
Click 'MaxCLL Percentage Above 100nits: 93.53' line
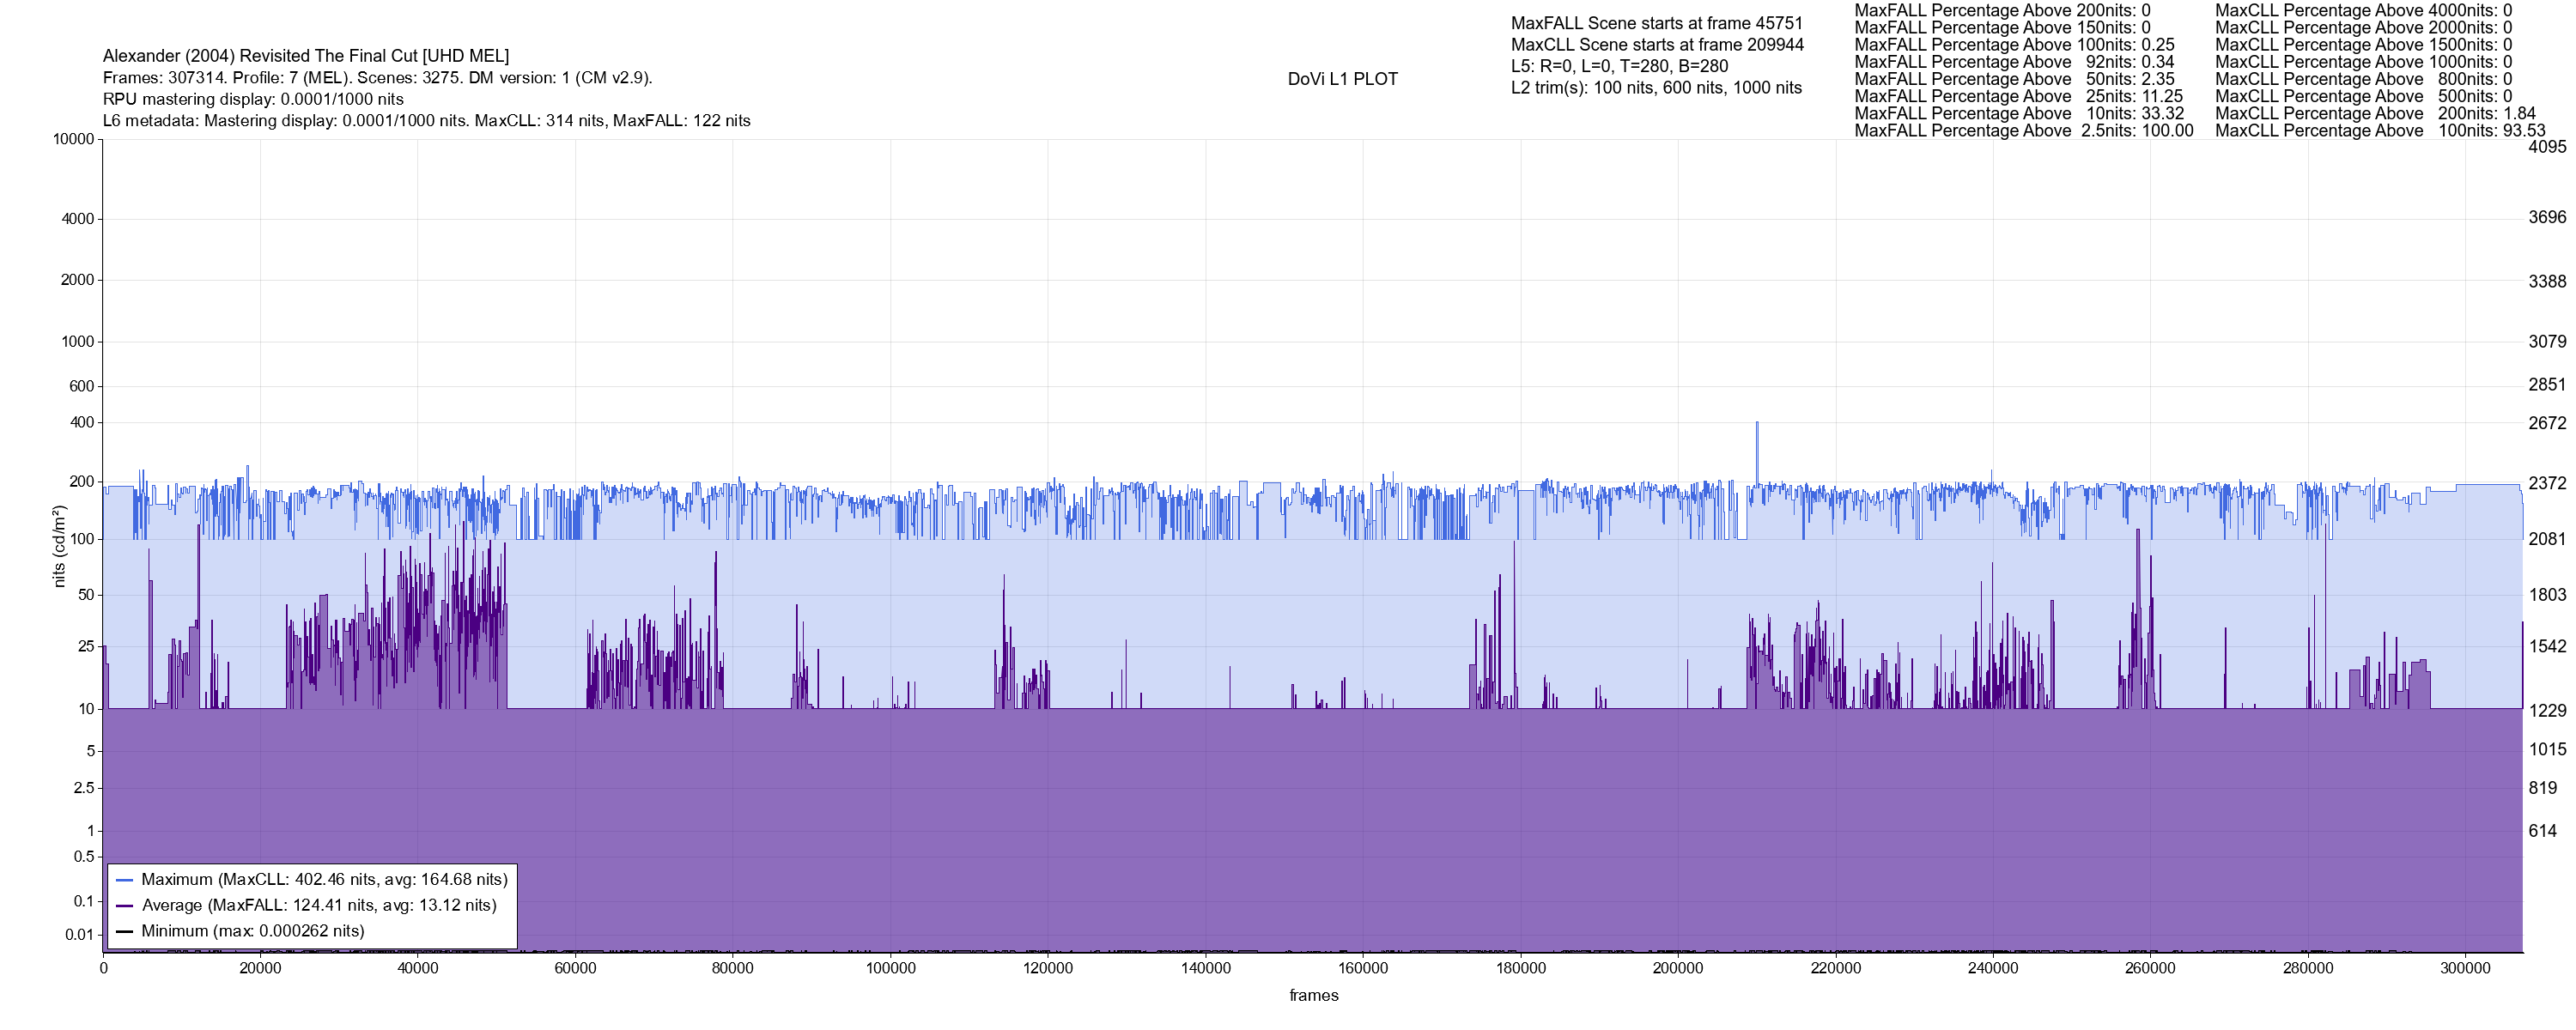[2379, 131]
